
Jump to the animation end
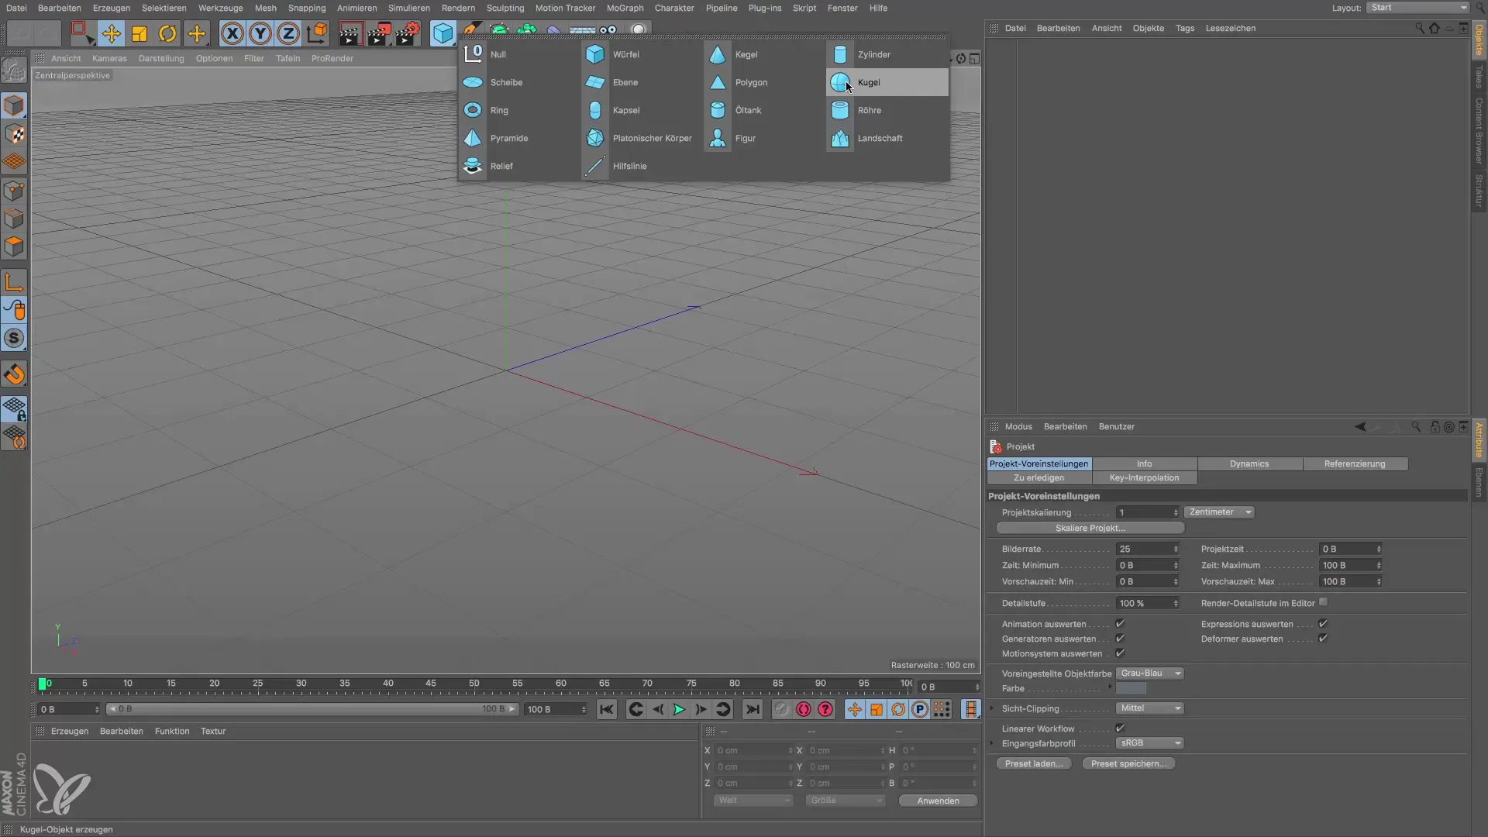753,709
